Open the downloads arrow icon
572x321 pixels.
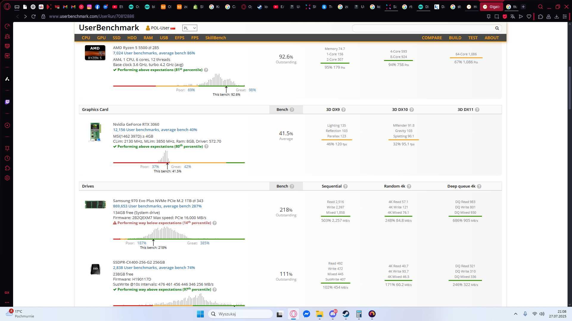(x=557, y=17)
